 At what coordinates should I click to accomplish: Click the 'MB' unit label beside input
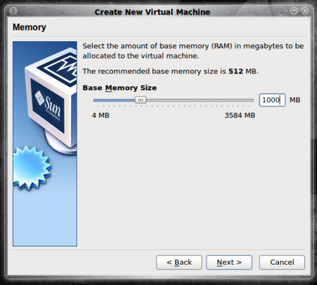coord(295,100)
